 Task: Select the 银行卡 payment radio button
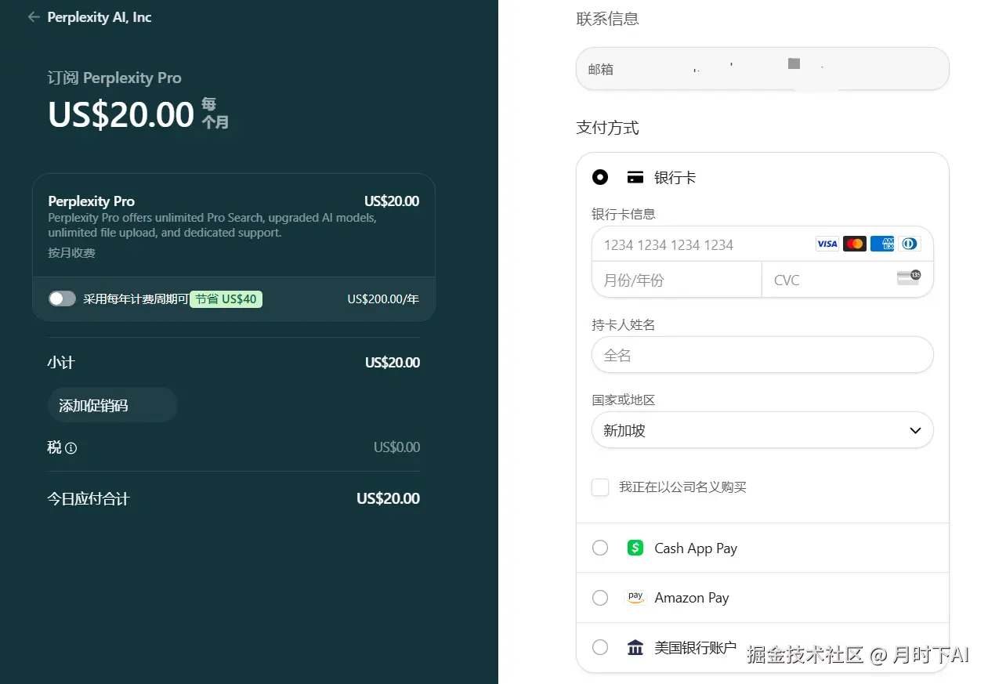[600, 177]
